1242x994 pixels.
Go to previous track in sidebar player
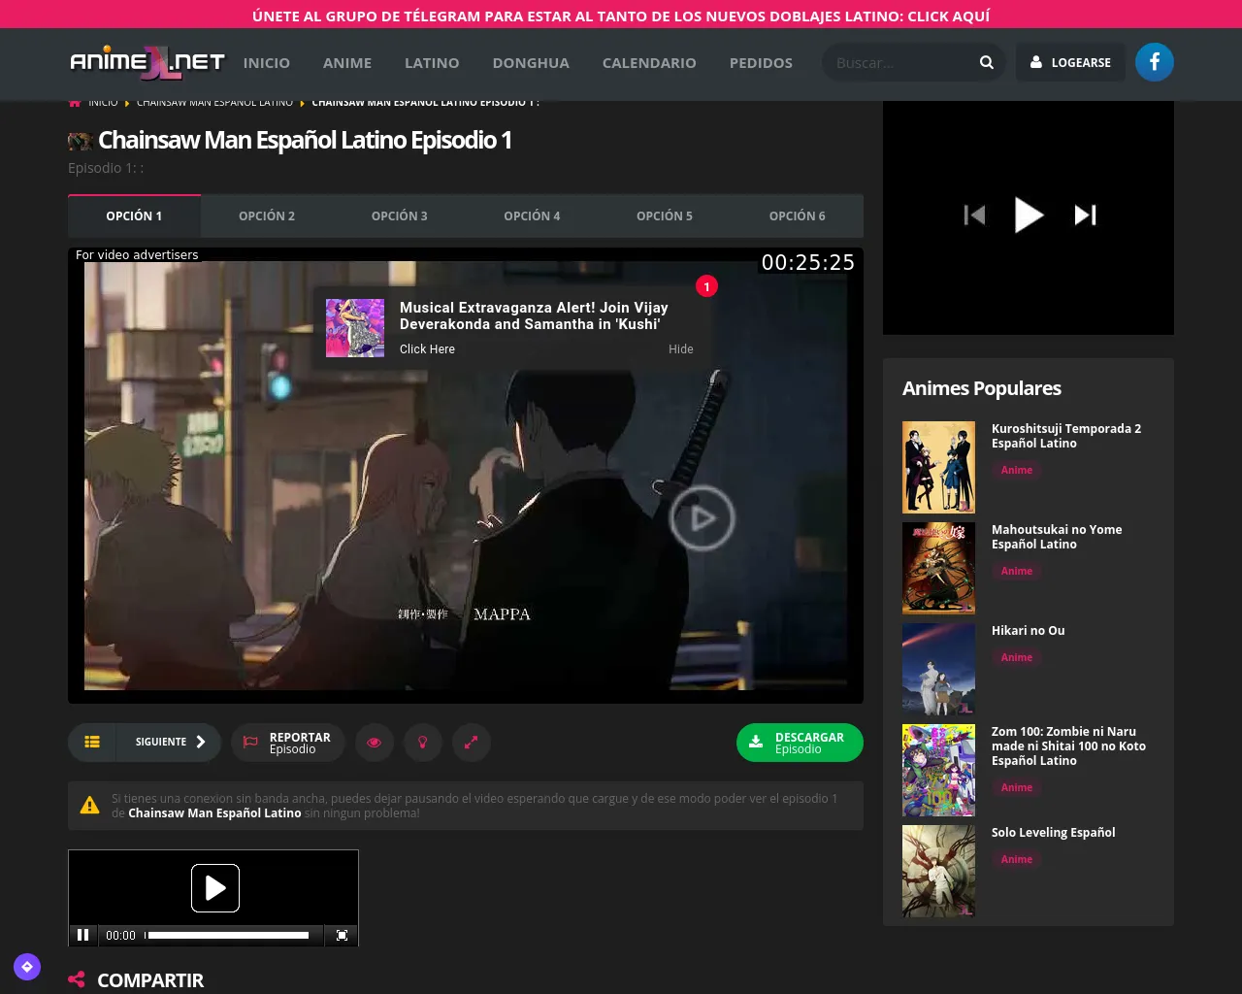tap(974, 215)
